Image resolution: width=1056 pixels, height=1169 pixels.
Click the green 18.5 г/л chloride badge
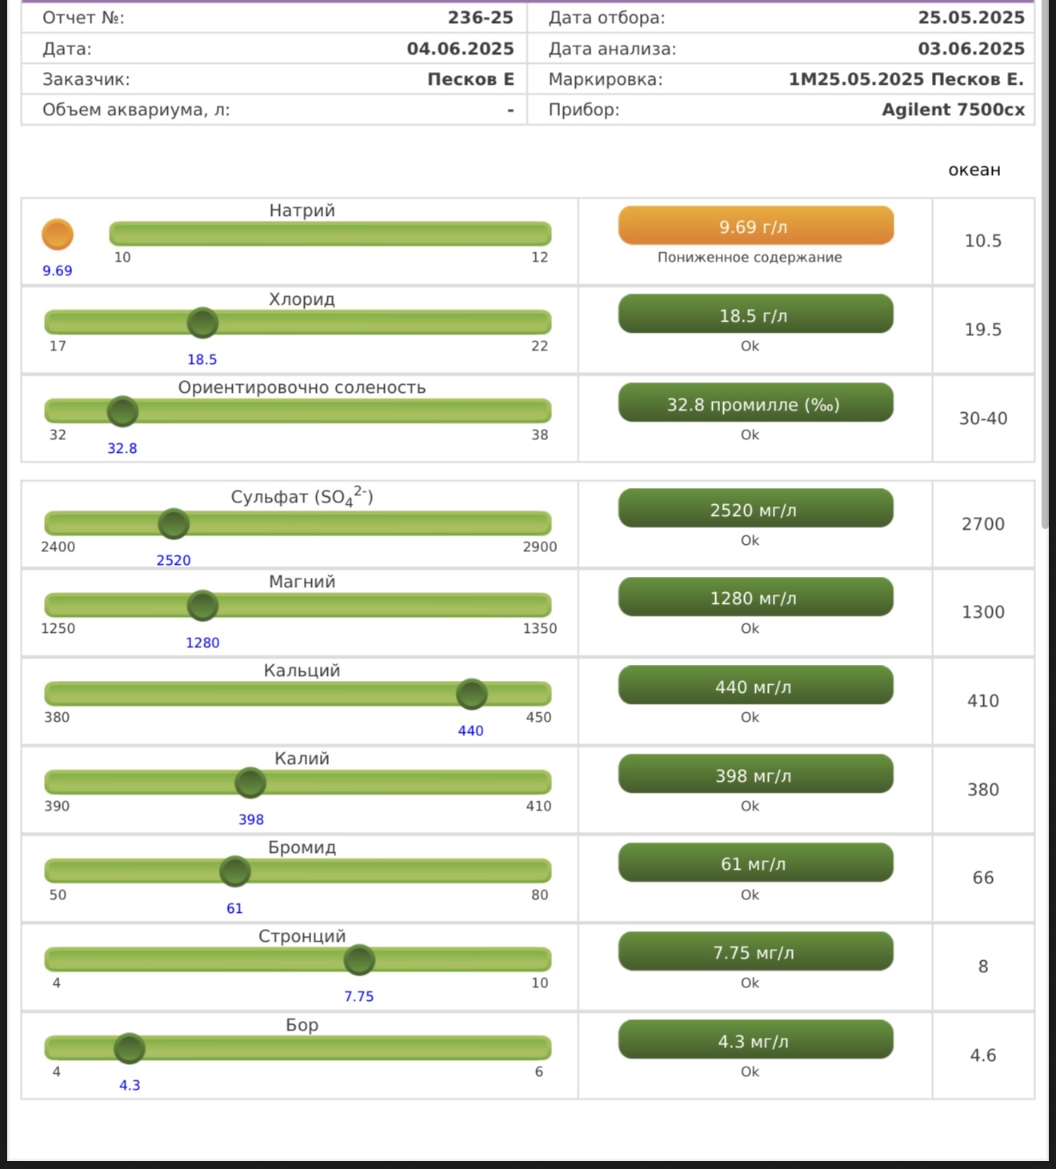[755, 314]
